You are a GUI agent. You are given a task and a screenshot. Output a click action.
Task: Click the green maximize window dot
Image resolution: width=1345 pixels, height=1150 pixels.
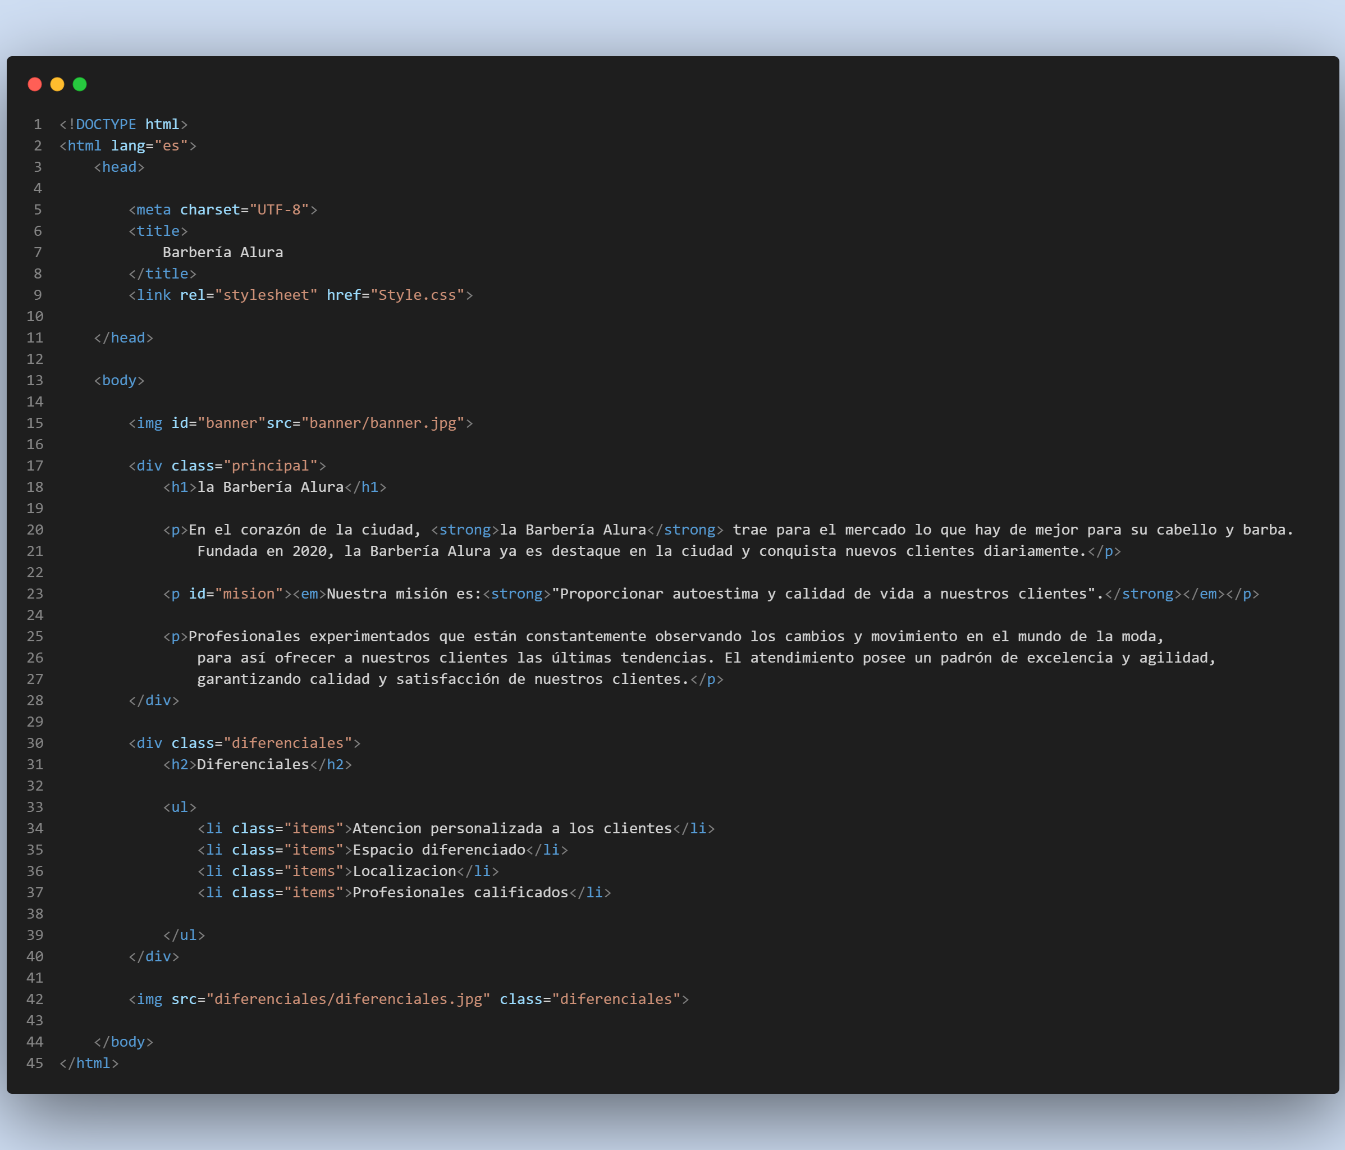coord(80,84)
